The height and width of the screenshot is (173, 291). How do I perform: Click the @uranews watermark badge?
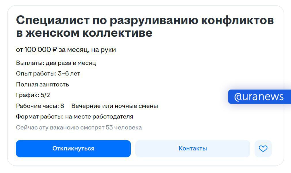pyautogui.click(x=259, y=97)
